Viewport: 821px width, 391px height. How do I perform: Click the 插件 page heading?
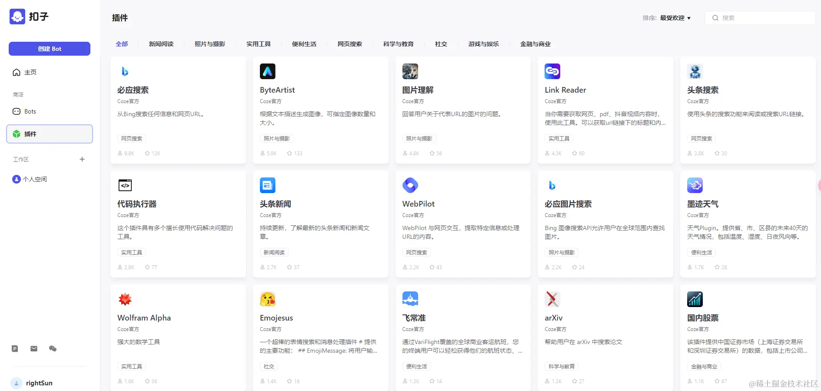[120, 18]
